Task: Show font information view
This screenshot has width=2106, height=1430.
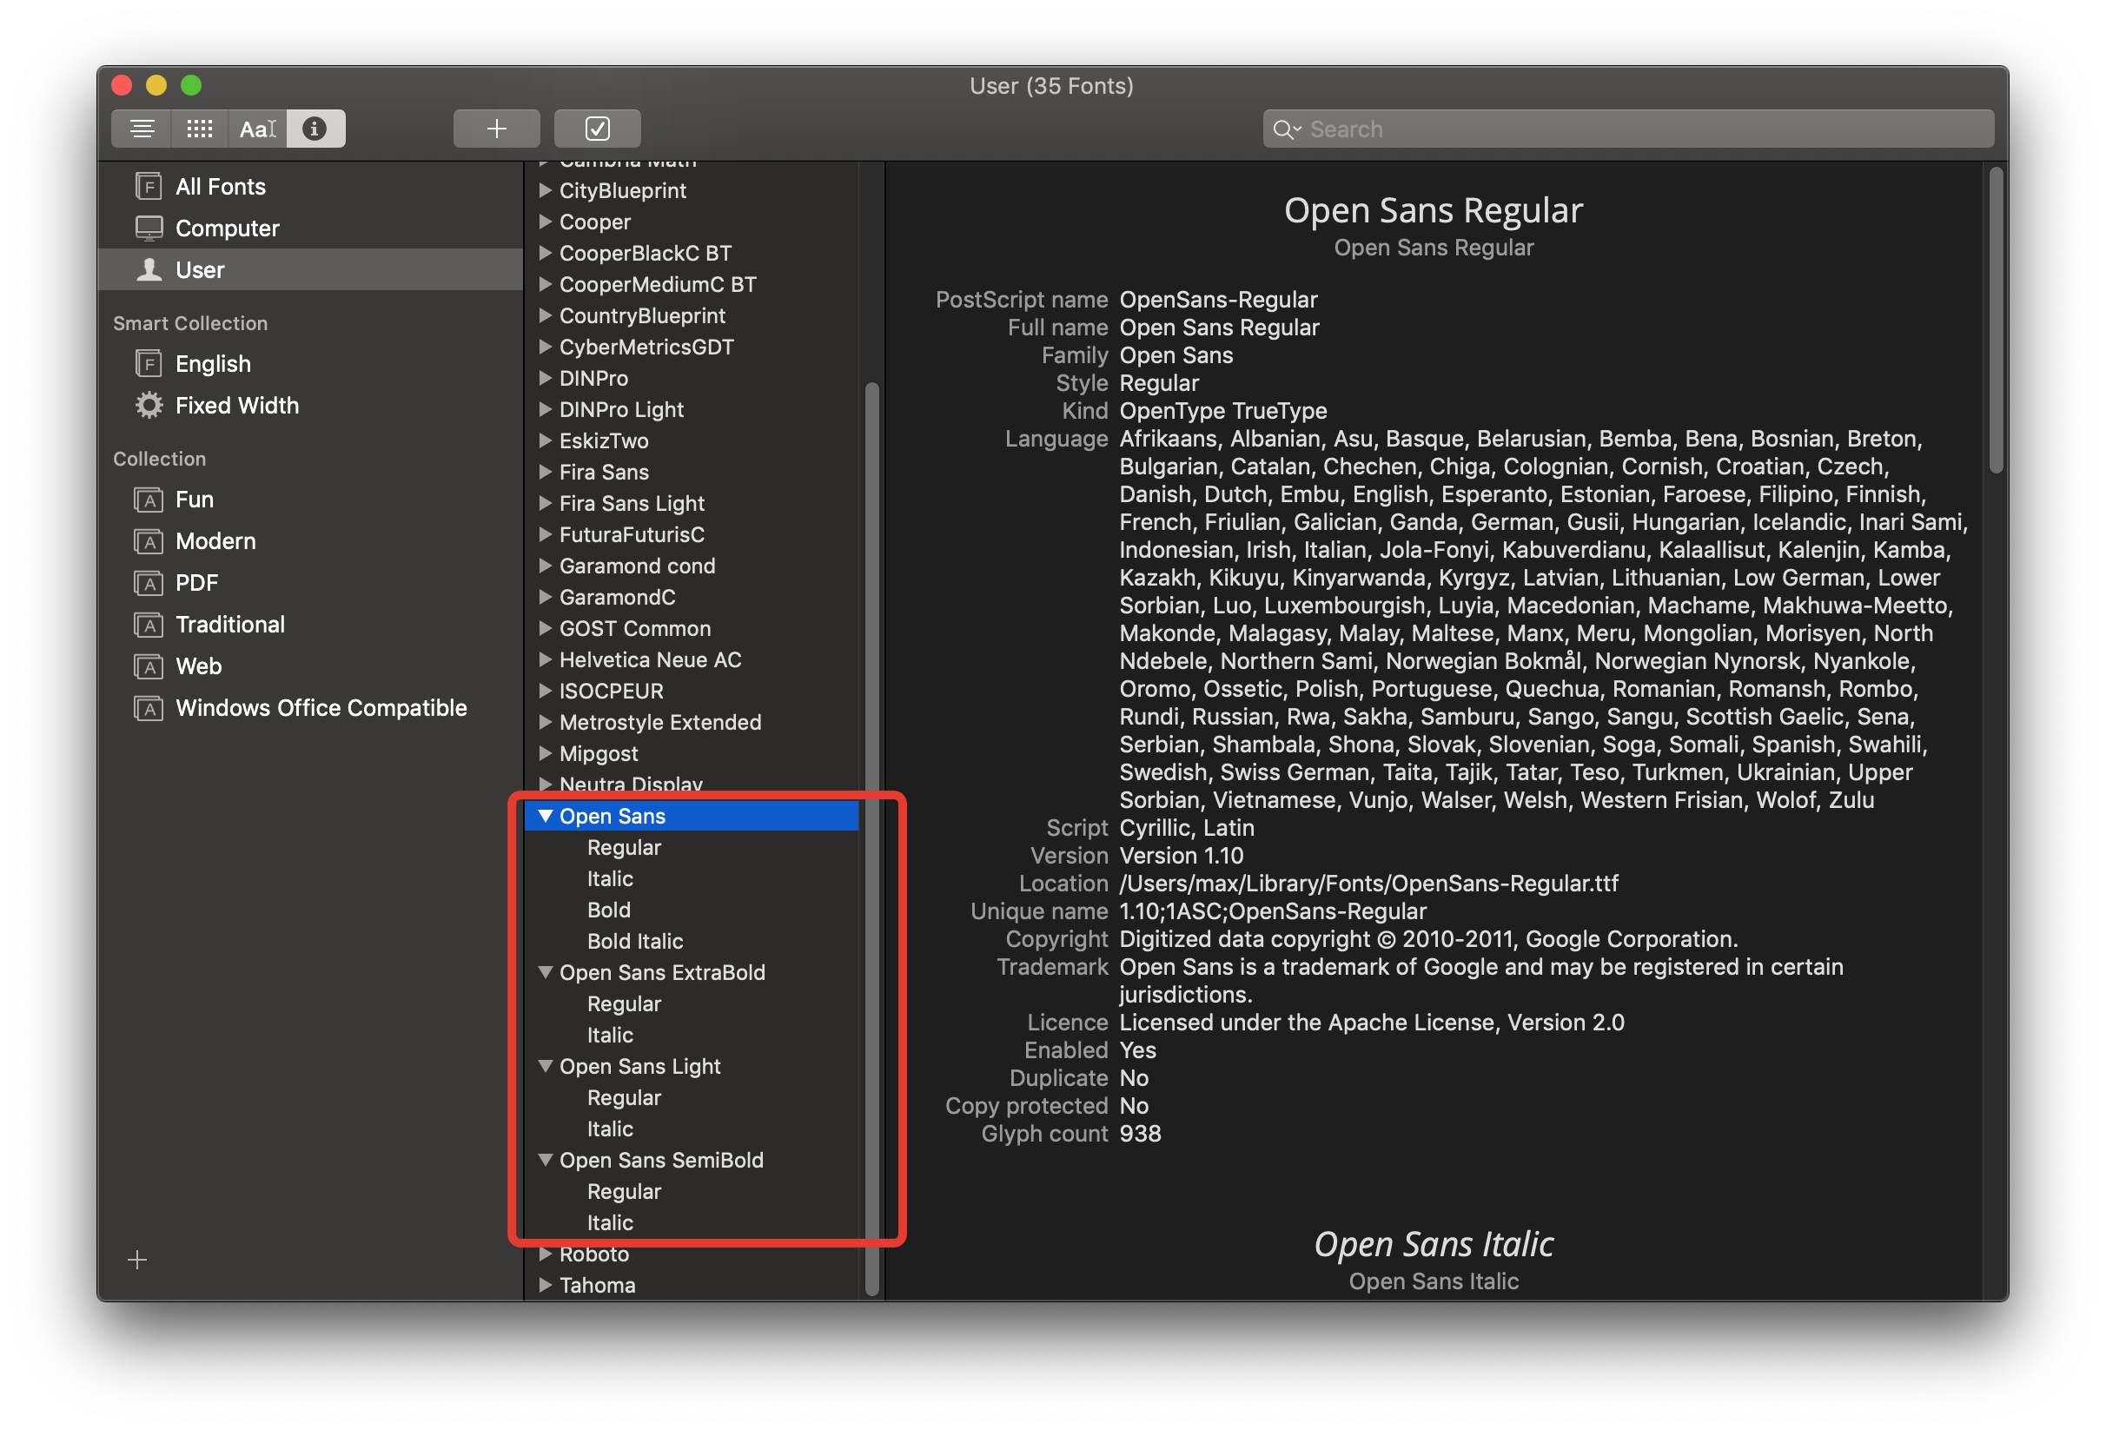Action: coord(315,129)
